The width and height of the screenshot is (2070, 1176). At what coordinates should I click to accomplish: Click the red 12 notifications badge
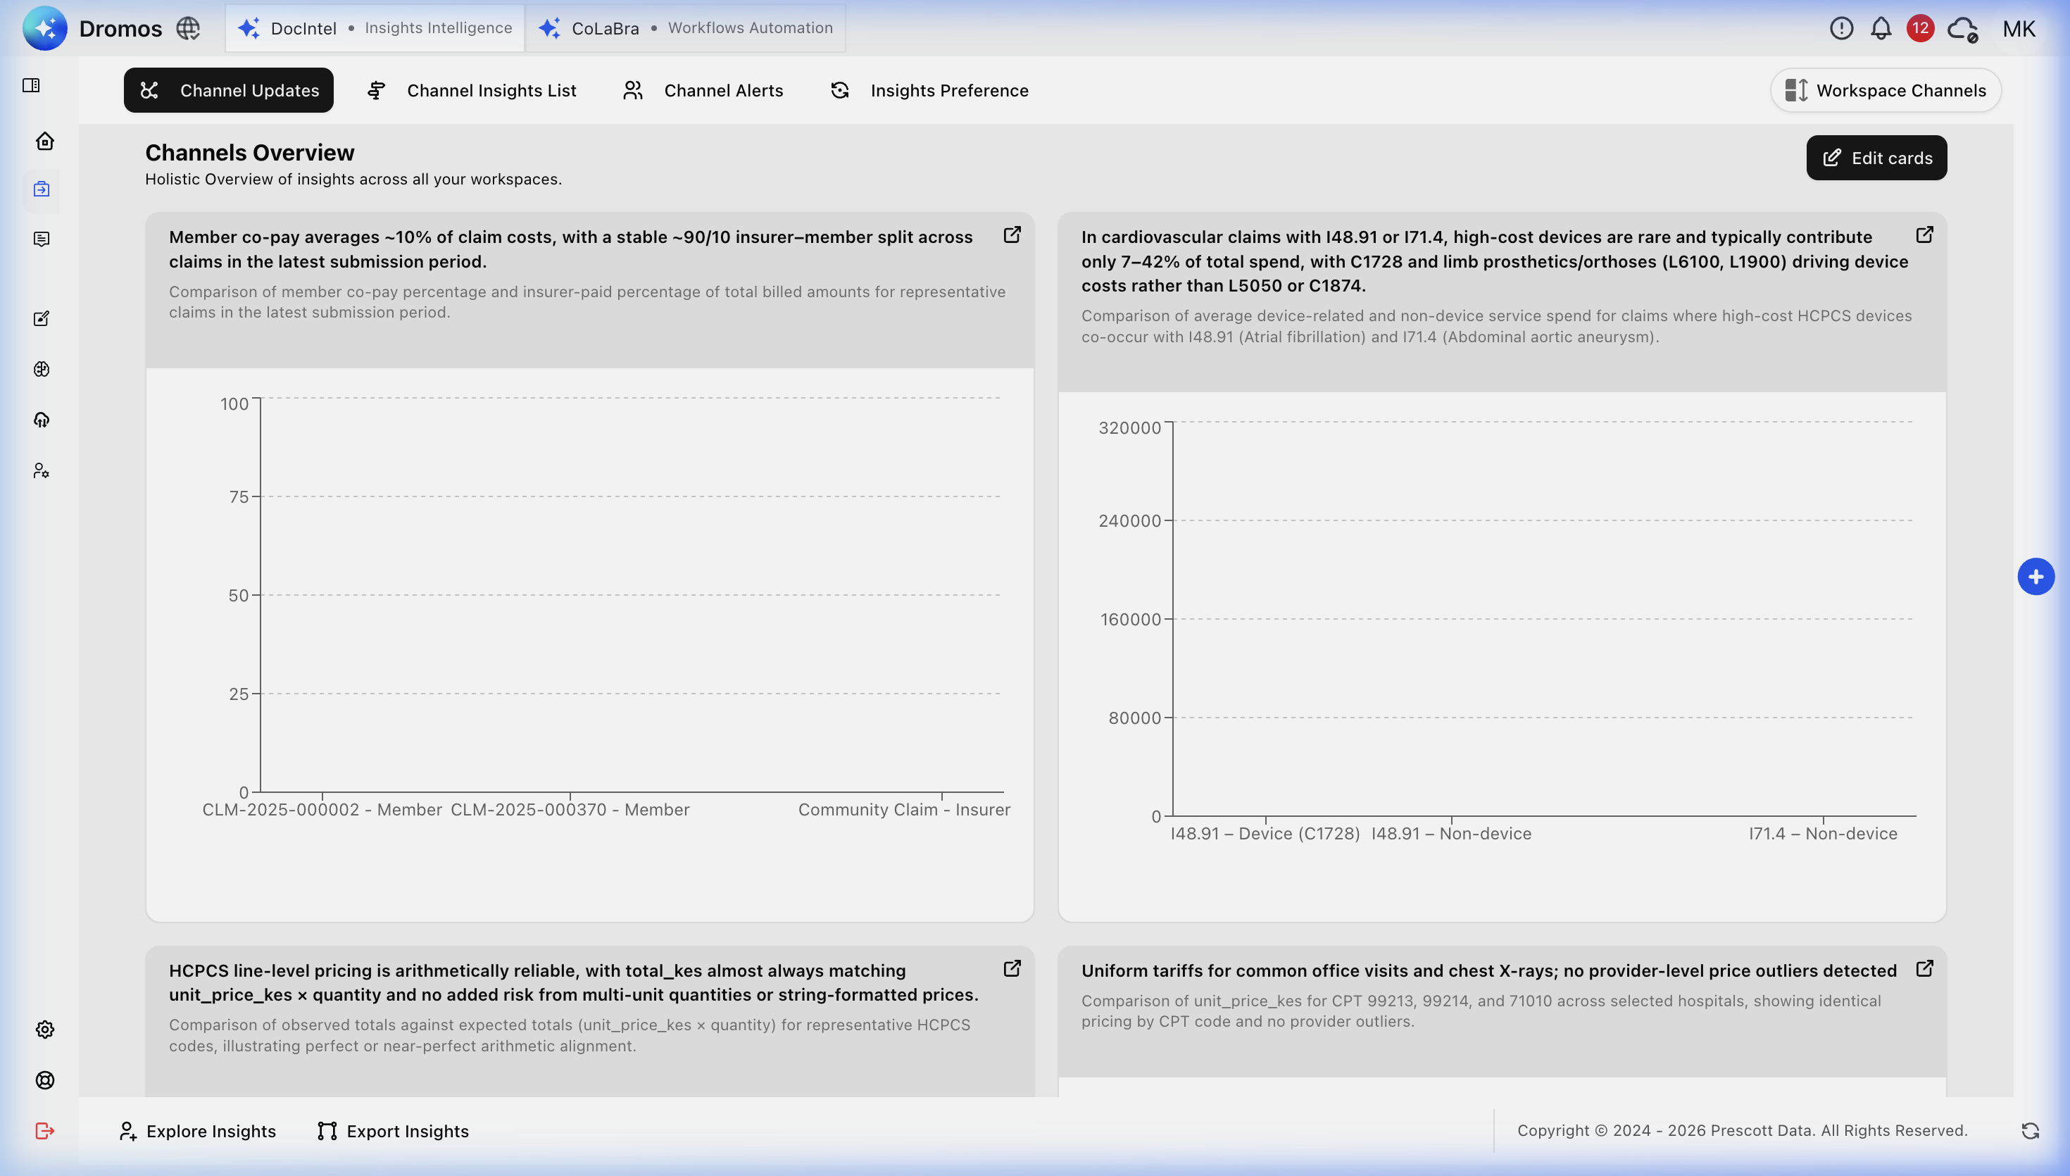(1921, 27)
